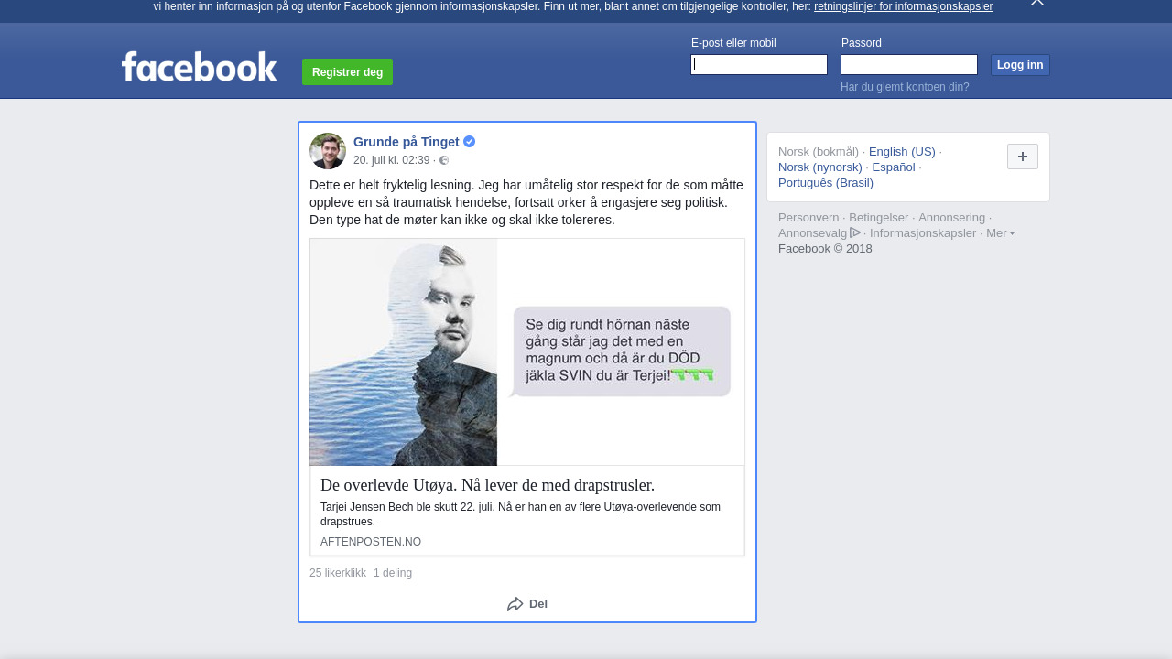Click the green Registrer deg button
The image size is (1172, 659).
347,72
